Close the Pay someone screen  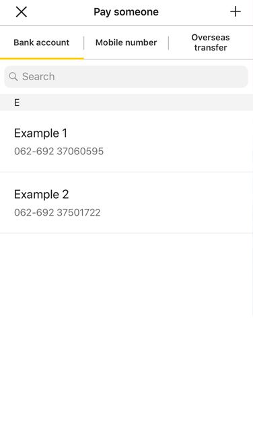coord(22,12)
